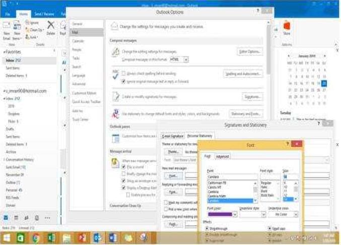
Task: Click next month arrow in calendar
Action: [x=325, y=56]
